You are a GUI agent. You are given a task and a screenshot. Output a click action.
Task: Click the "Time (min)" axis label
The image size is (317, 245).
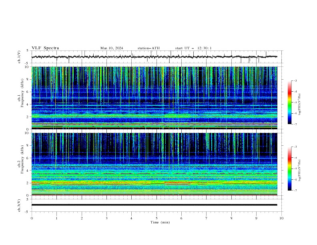(x=160, y=222)
